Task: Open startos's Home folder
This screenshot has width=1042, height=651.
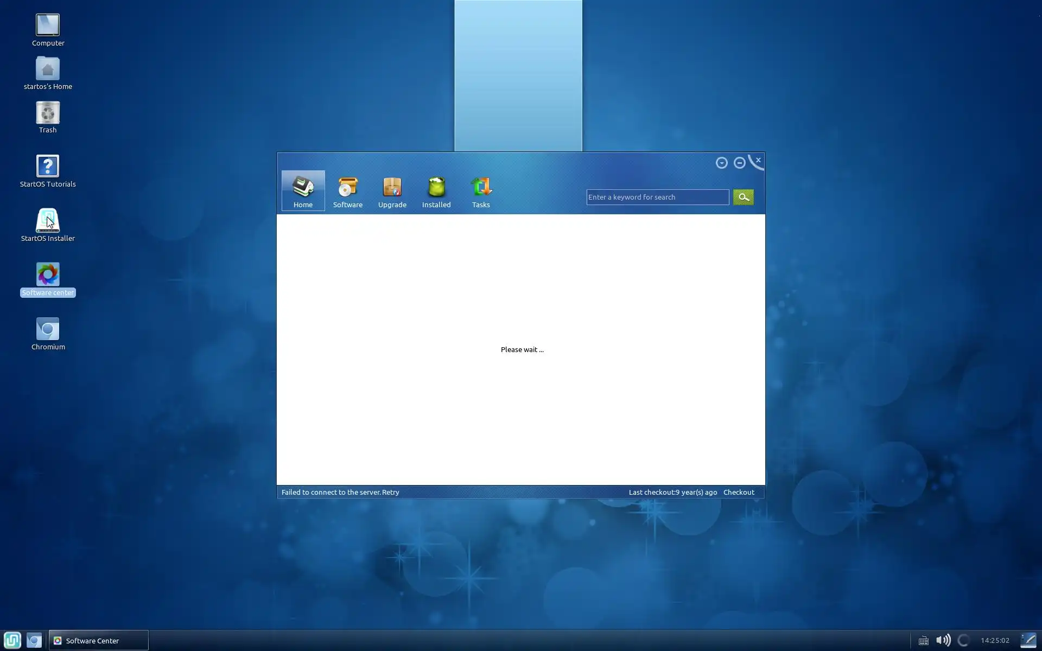Action: click(48, 73)
